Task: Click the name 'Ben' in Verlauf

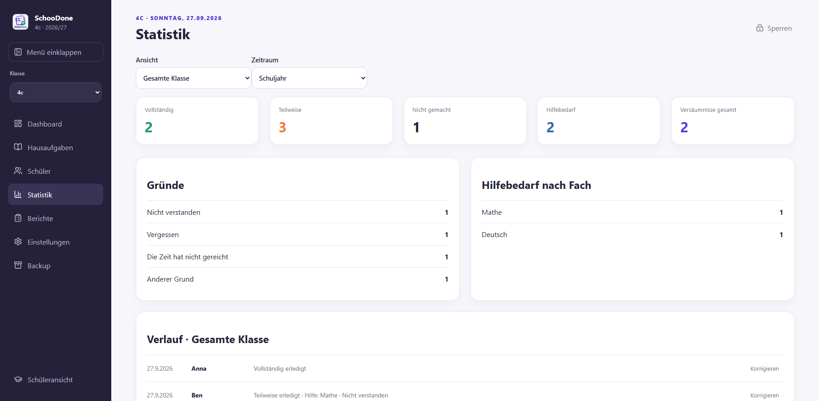Action: coord(197,395)
